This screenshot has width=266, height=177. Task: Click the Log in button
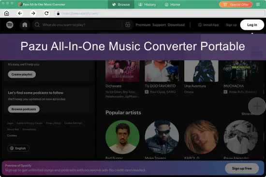point(252,25)
